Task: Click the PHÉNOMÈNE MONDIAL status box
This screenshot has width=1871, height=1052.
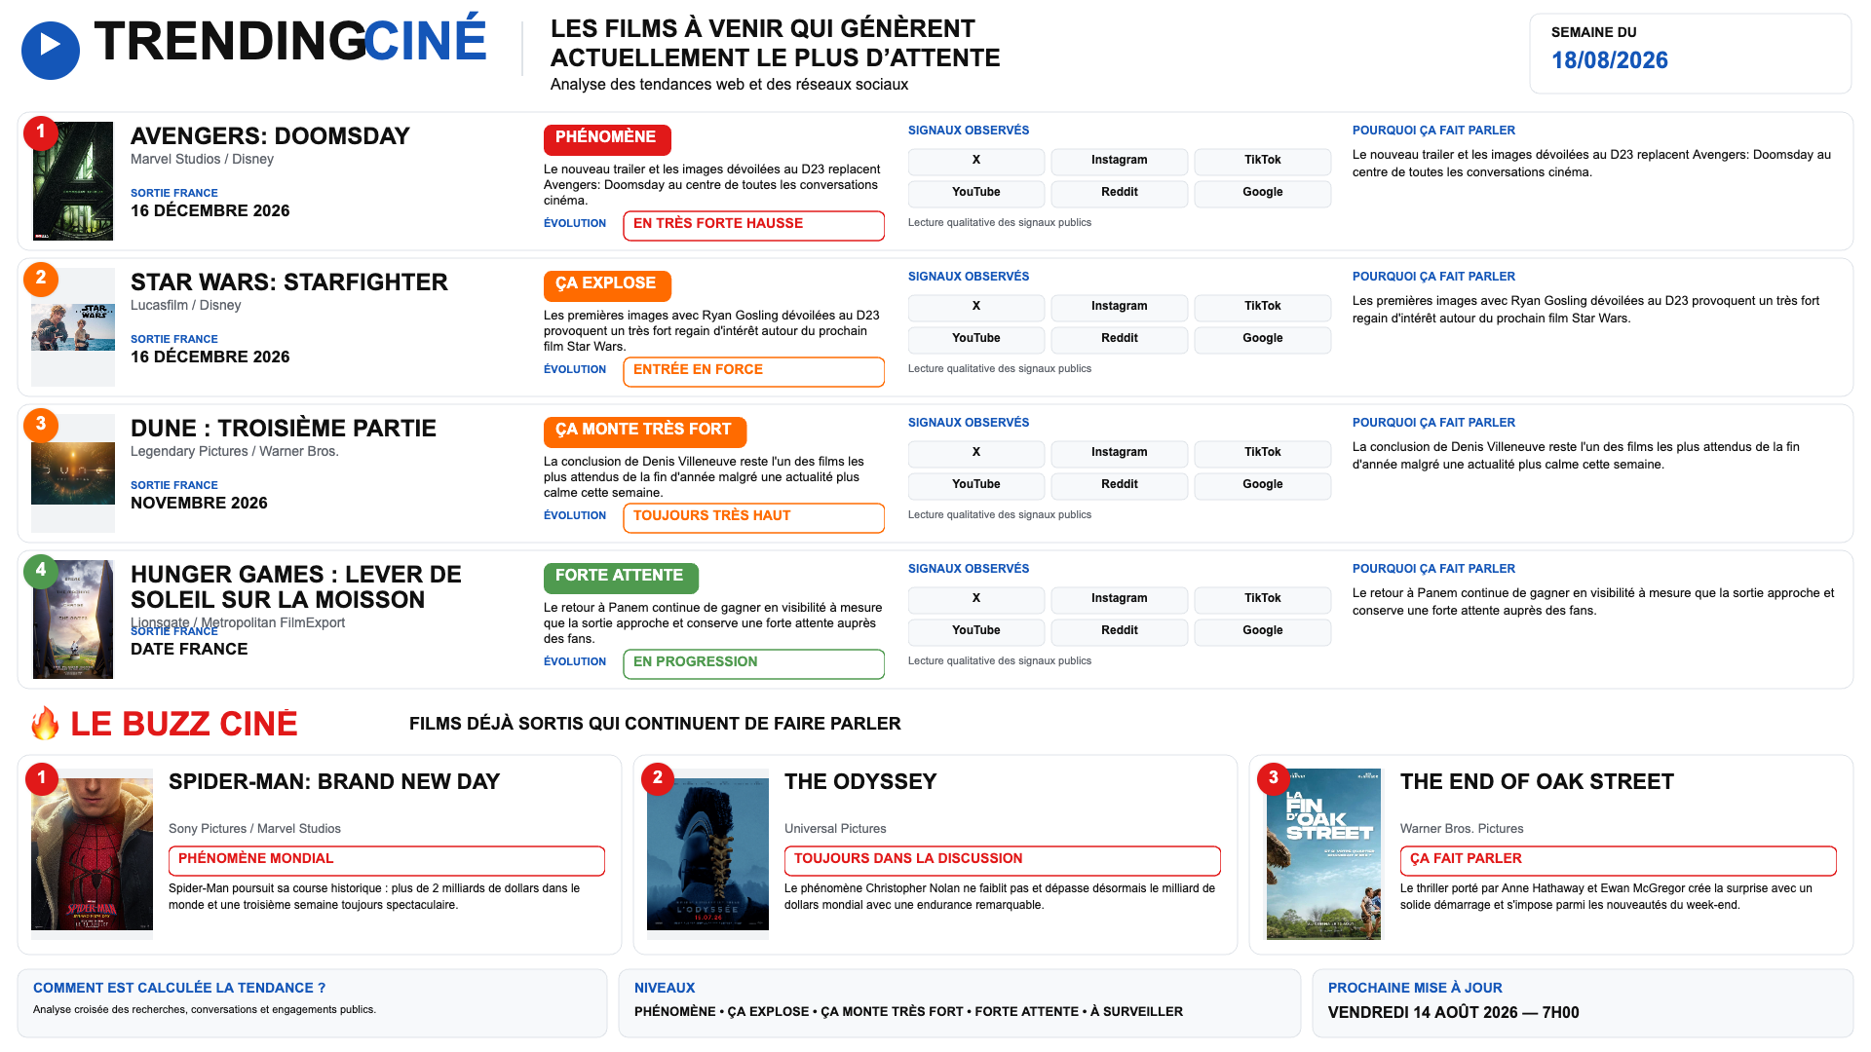Action: point(387,860)
